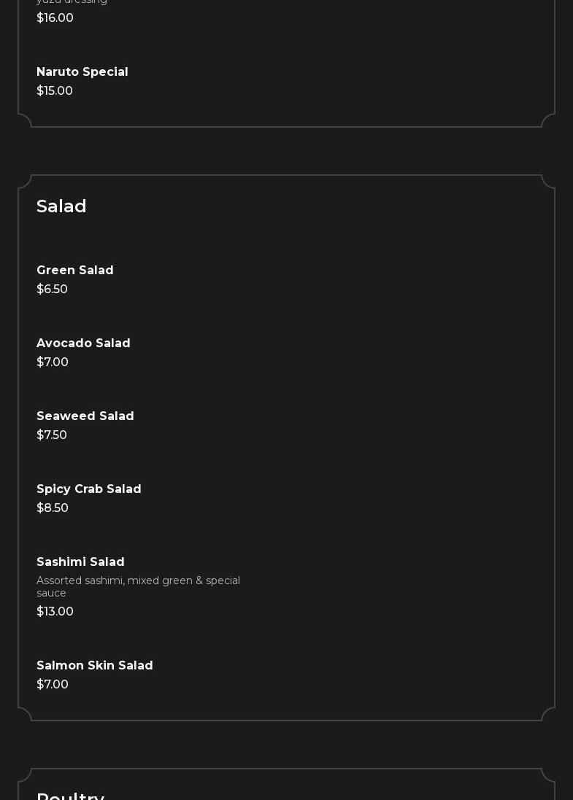Open the Naruto Special menu item
Viewport: 573px width, 800px height.
[82, 72]
